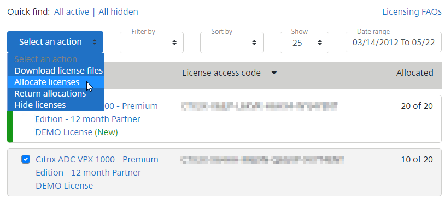Open the All hidden quick find link
445x199 pixels.
118,12
